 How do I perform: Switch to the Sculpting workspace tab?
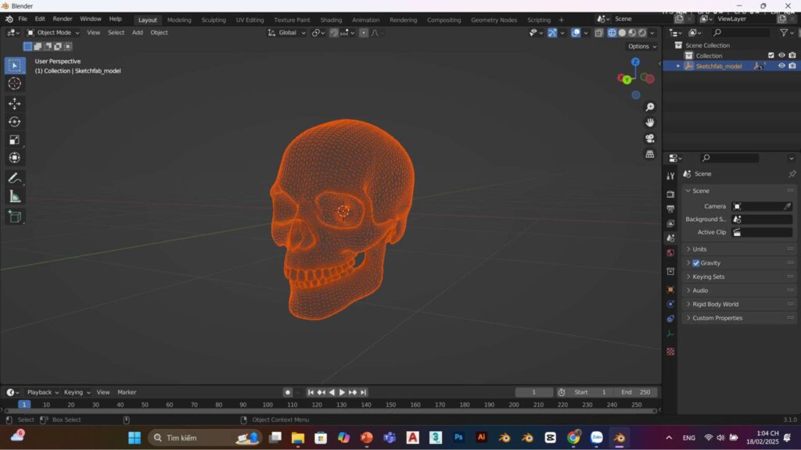coord(214,20)
